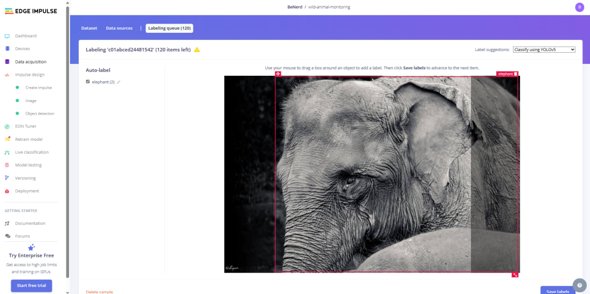
Task: Switch to the Data sources tab
Action: point(119,28)
